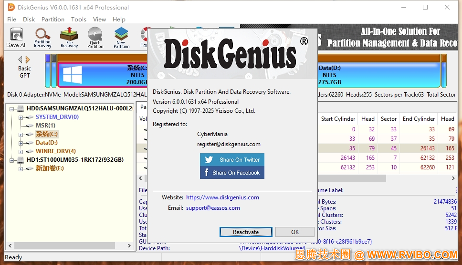Viewport: 462px width, 265px height.
Task: Click the WINRE_DRV(4) partition icon
Action: pos(30,151)
